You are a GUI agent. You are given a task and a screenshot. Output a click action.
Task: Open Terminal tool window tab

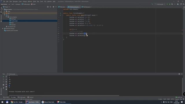(31, 97)
